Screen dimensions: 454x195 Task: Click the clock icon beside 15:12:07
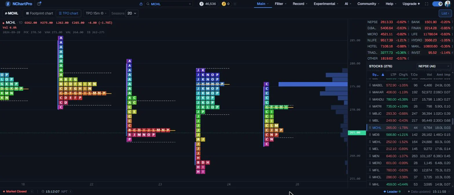tap(43, 192)
